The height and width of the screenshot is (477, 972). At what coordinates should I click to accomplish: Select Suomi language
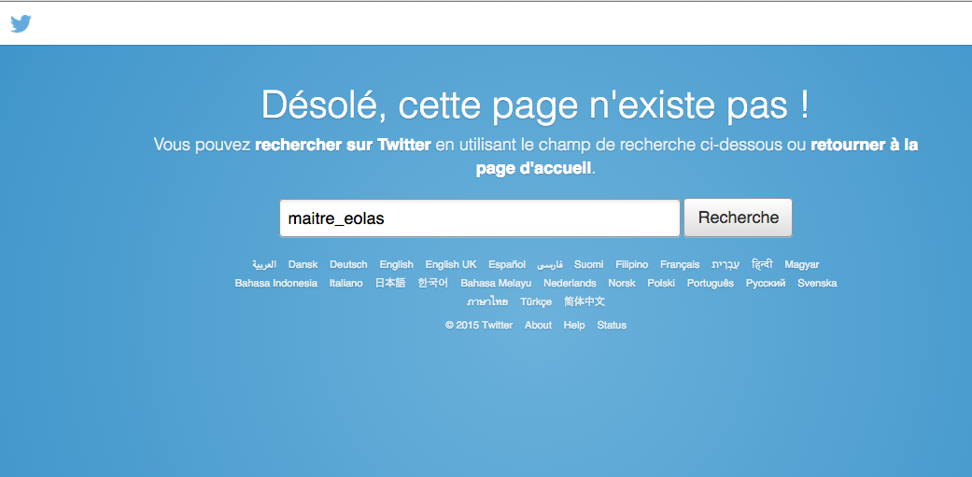point(589,264)
